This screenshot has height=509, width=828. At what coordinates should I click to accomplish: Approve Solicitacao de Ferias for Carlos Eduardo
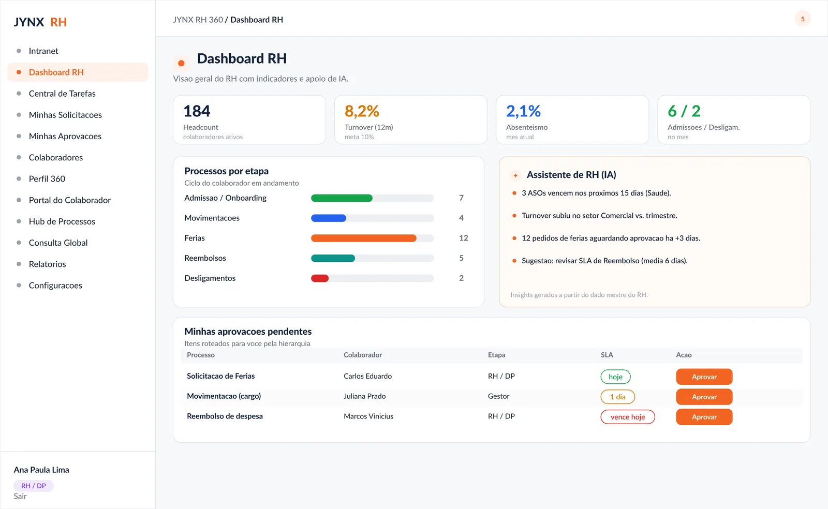(x=704, y=377)
